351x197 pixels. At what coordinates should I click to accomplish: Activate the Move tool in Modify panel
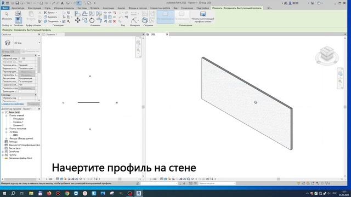pos(78,20)
